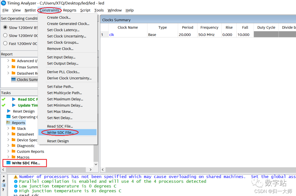
Task: Pin the console with the pin icon
Action: [4, 185]
